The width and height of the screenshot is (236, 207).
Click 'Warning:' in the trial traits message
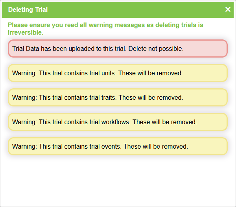[x=24, y=98]
